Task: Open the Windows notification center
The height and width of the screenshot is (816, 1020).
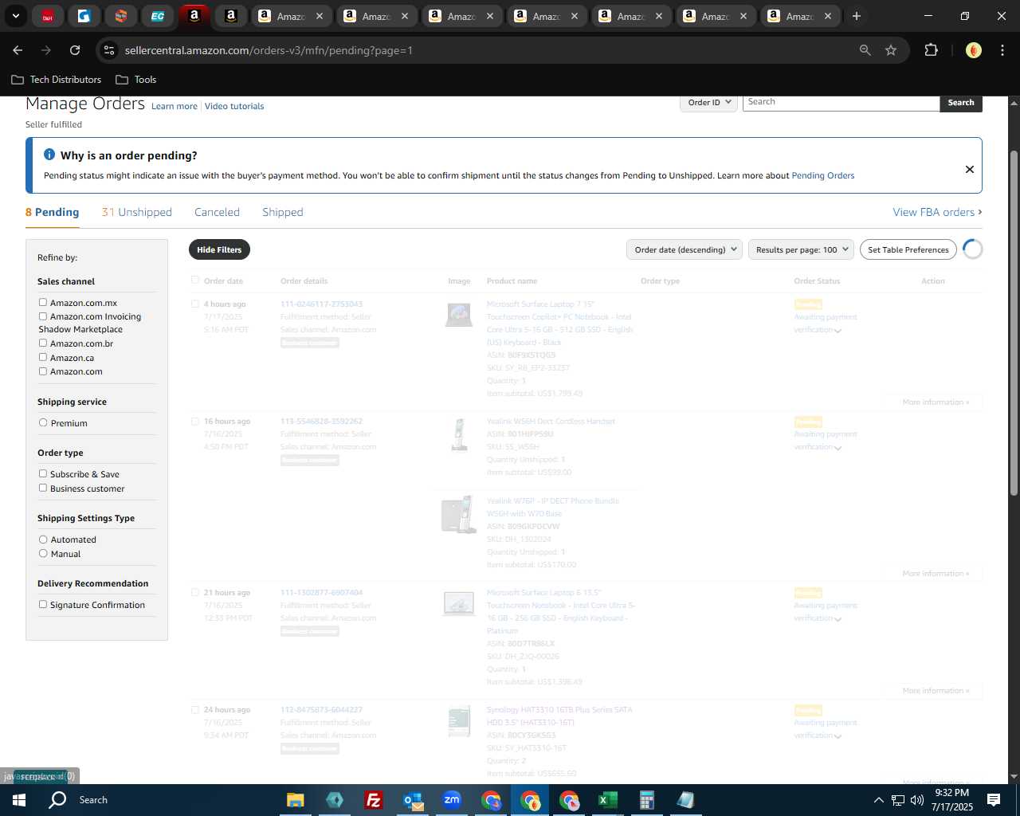Action: point(994,800)
